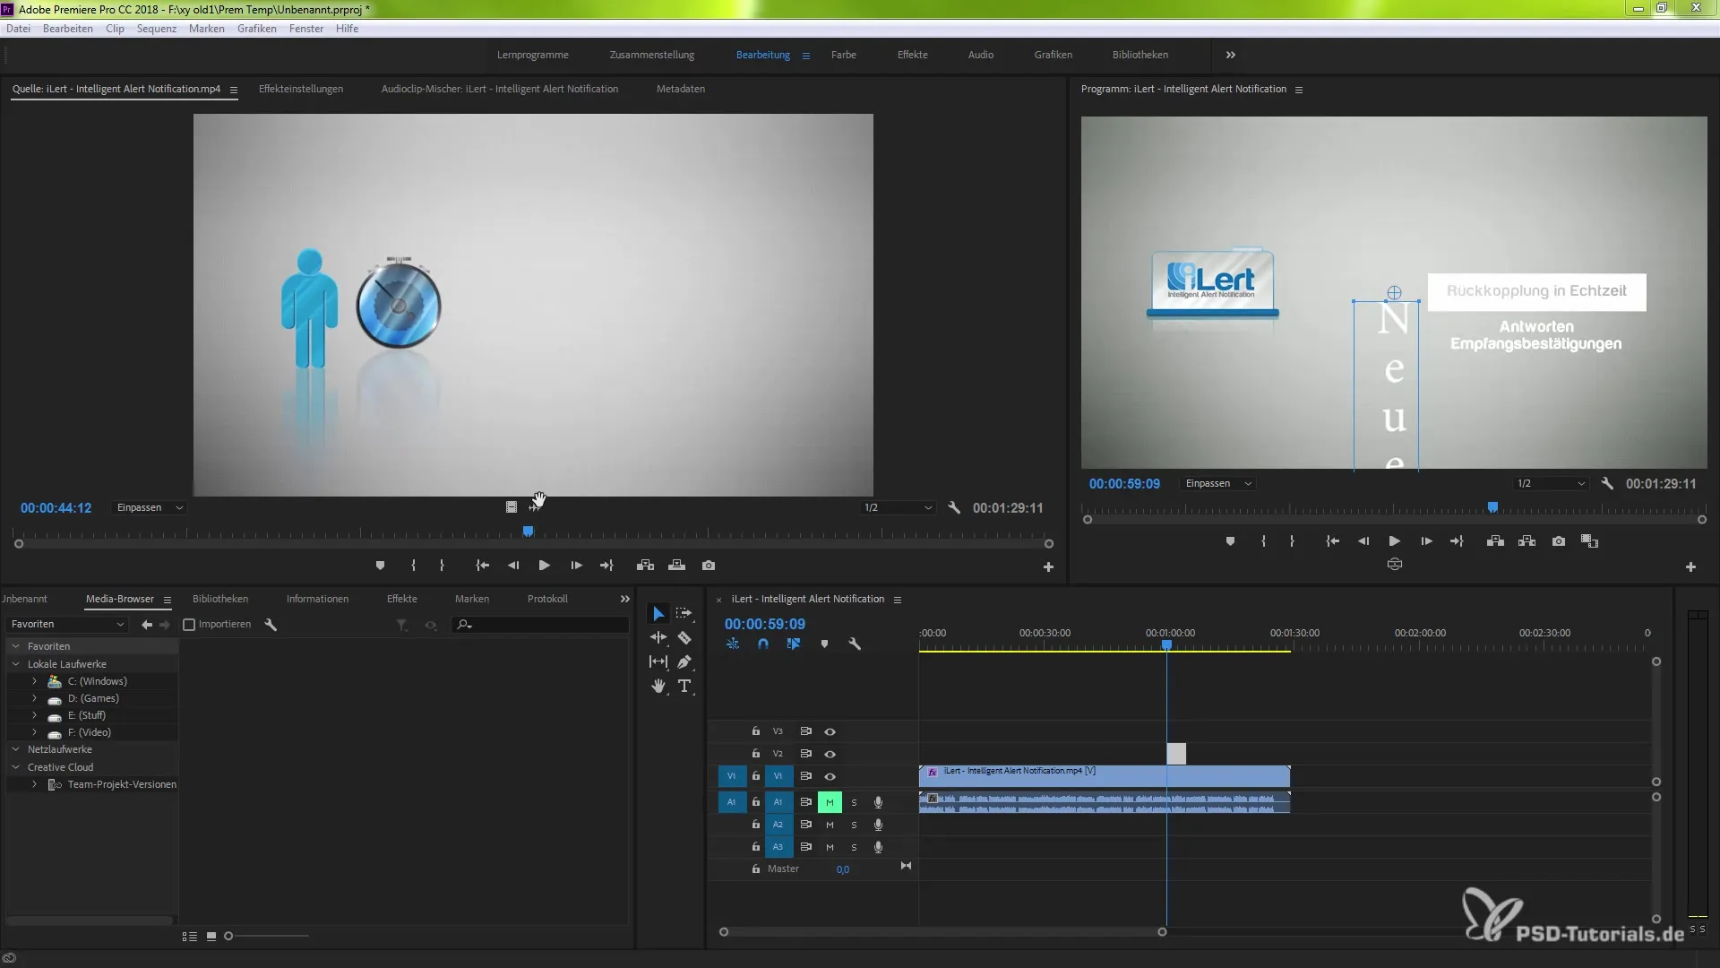Solo track A2
1720x968 pixels.
pyautogui.click(x=854, y=825)
